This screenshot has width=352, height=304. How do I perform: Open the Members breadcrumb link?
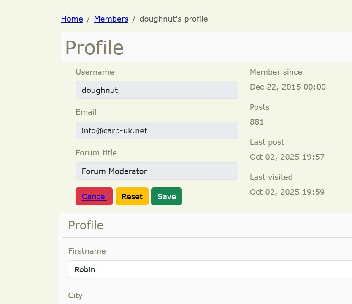tap(111, 19)
